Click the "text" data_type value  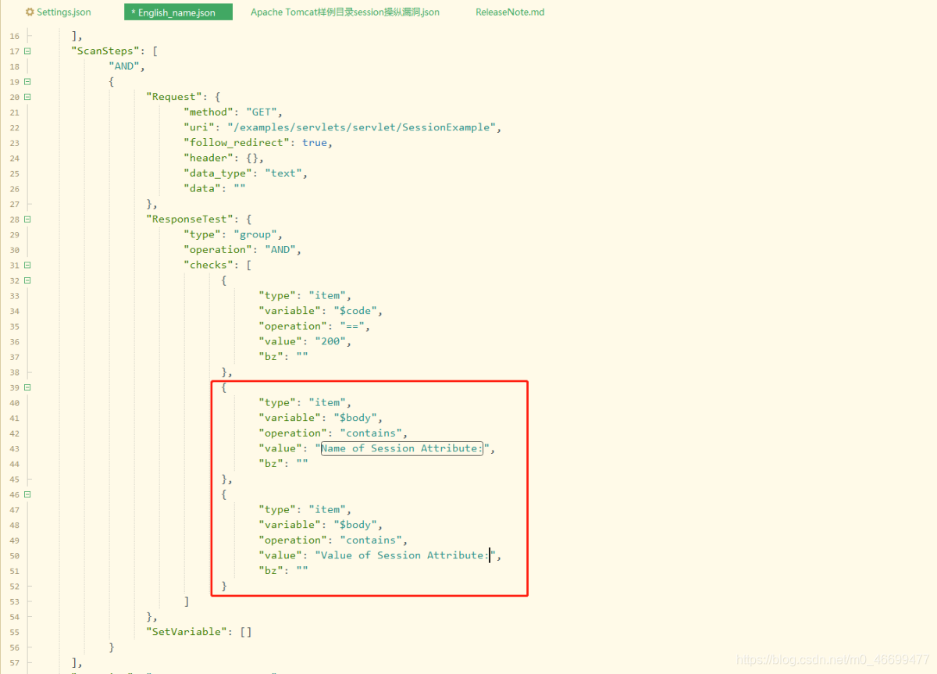(x=283, y=173)
